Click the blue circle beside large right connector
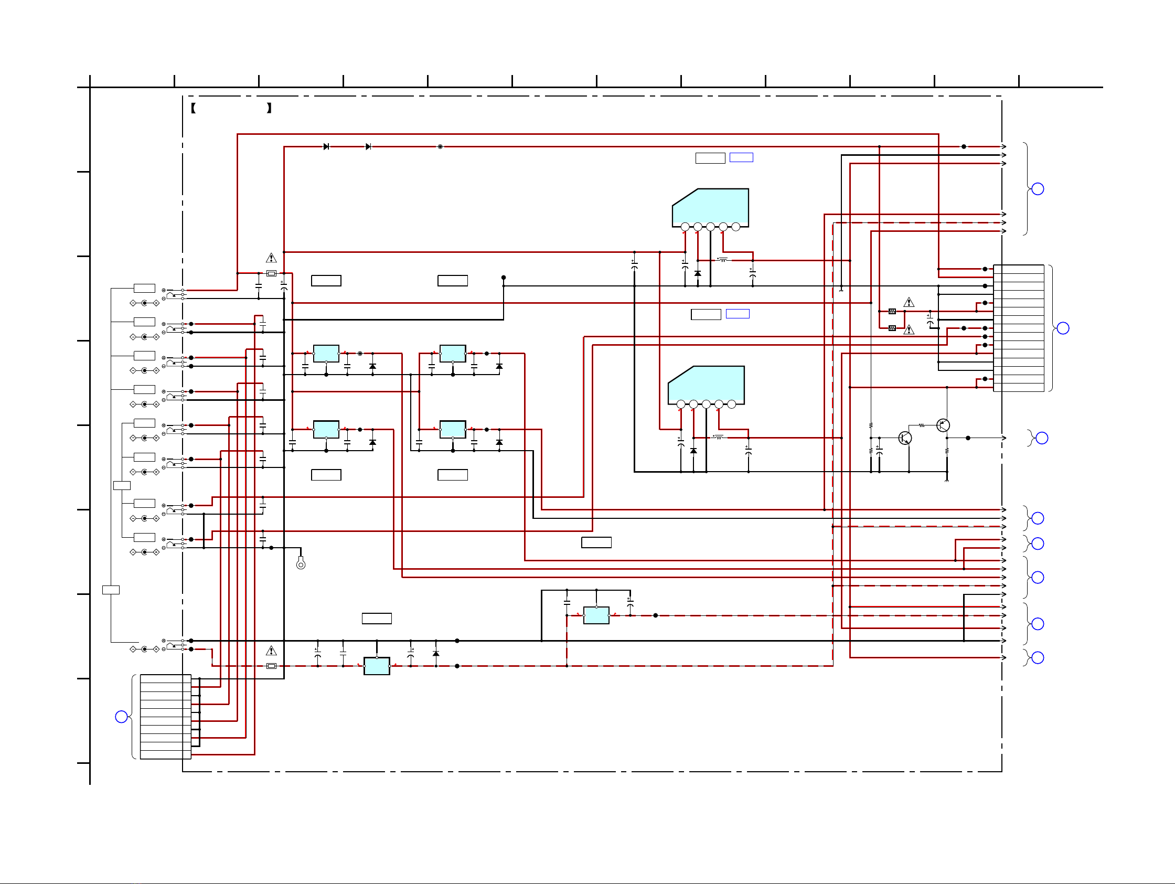Screen dimensions: 1175x884 pyautogui.click(x=1063, y=328)
